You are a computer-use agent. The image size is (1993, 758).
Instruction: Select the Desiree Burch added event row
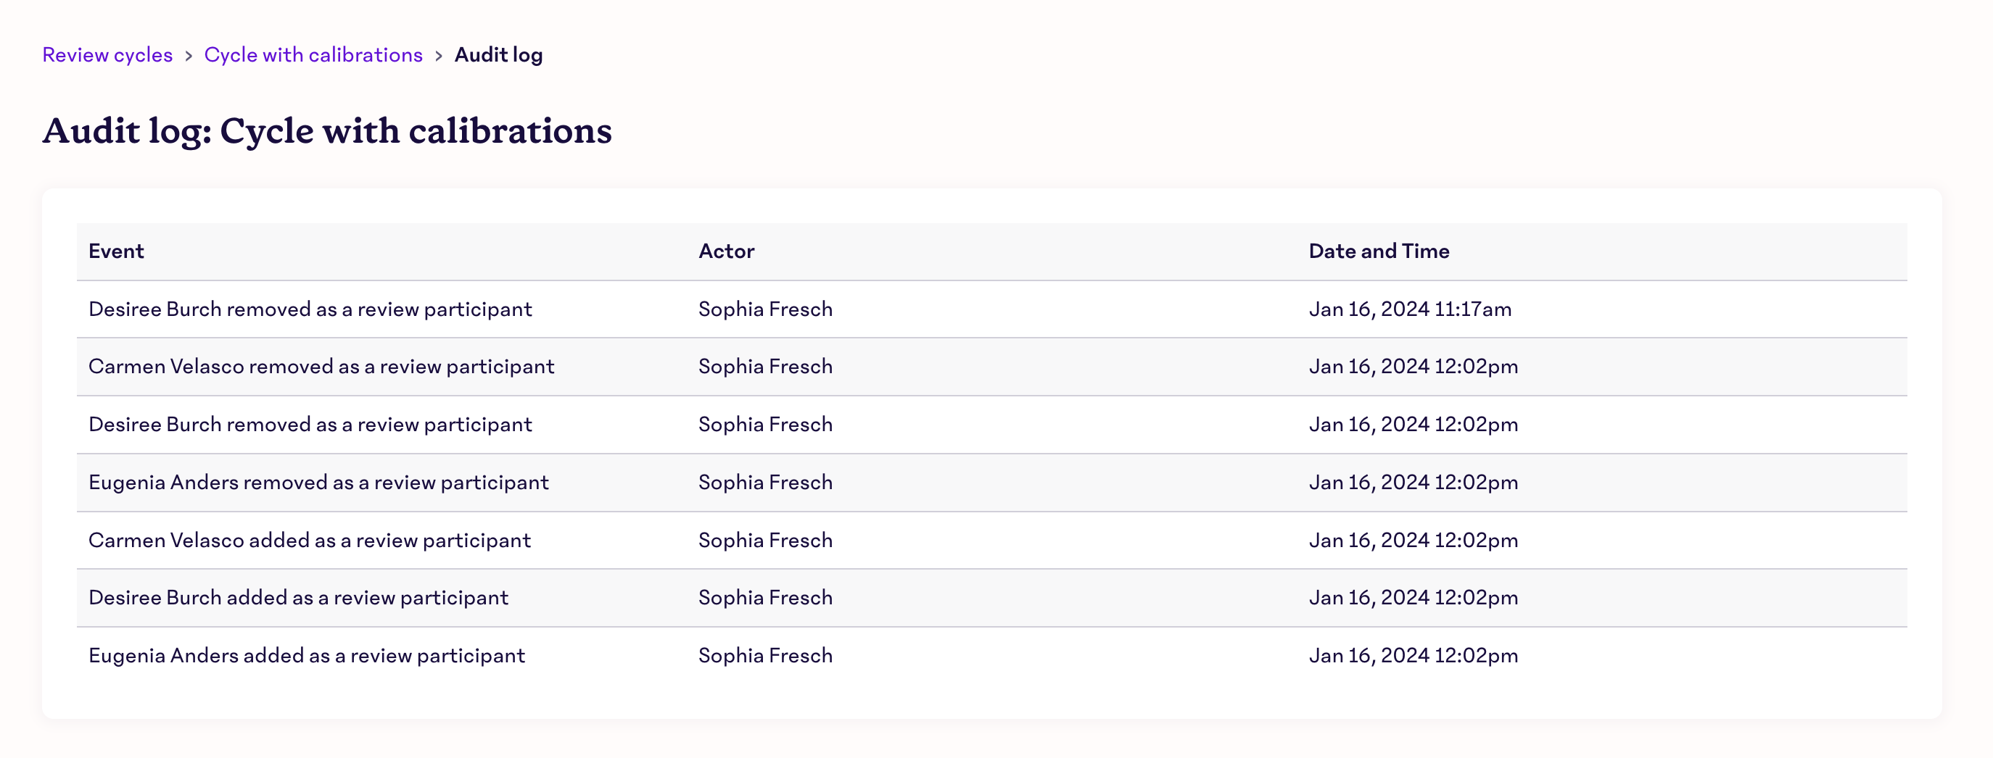(x=992, y=598)
